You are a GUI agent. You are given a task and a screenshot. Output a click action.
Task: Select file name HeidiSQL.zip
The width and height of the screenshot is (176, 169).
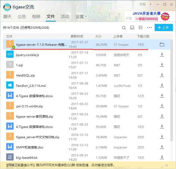[25, 76]
